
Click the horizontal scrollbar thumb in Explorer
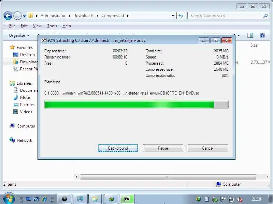(x=168, y=177)
